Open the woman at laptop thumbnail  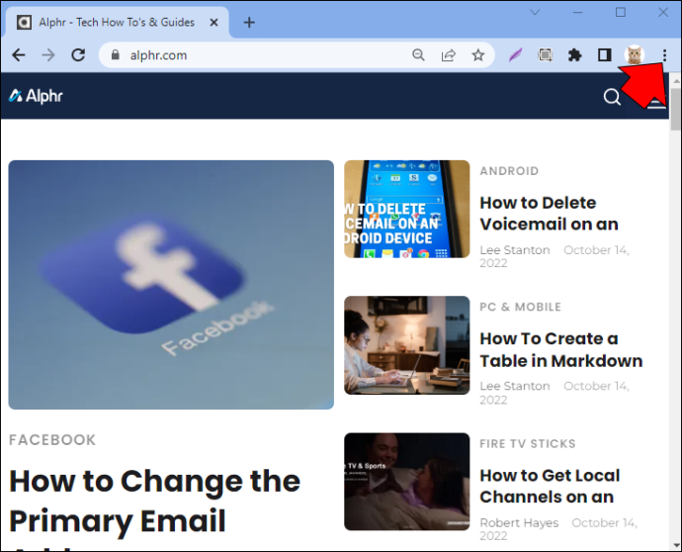click(x=406, y=345)
